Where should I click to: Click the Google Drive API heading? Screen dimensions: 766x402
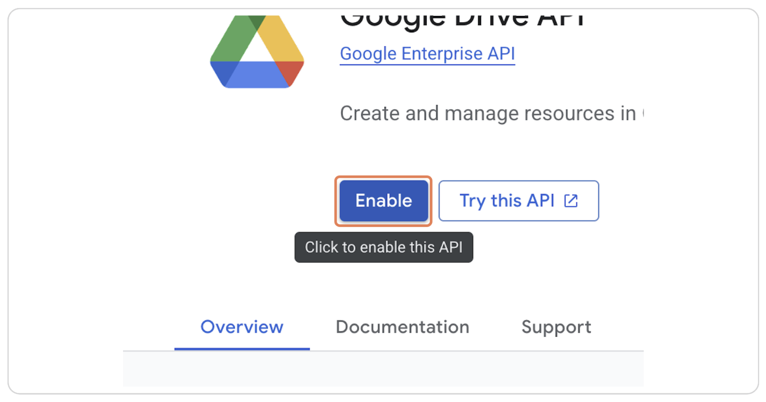pyautogui.click(x=462, y=16)
